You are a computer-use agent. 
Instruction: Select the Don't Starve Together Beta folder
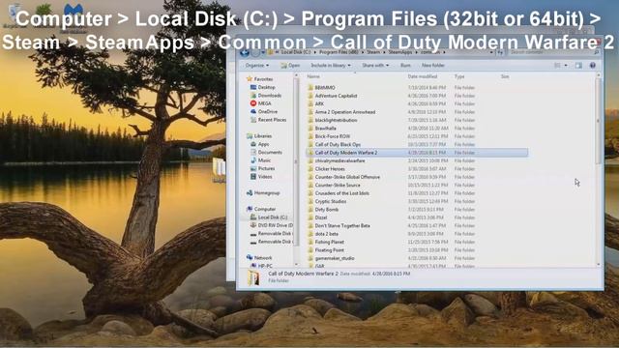click(x=339, y=225)
